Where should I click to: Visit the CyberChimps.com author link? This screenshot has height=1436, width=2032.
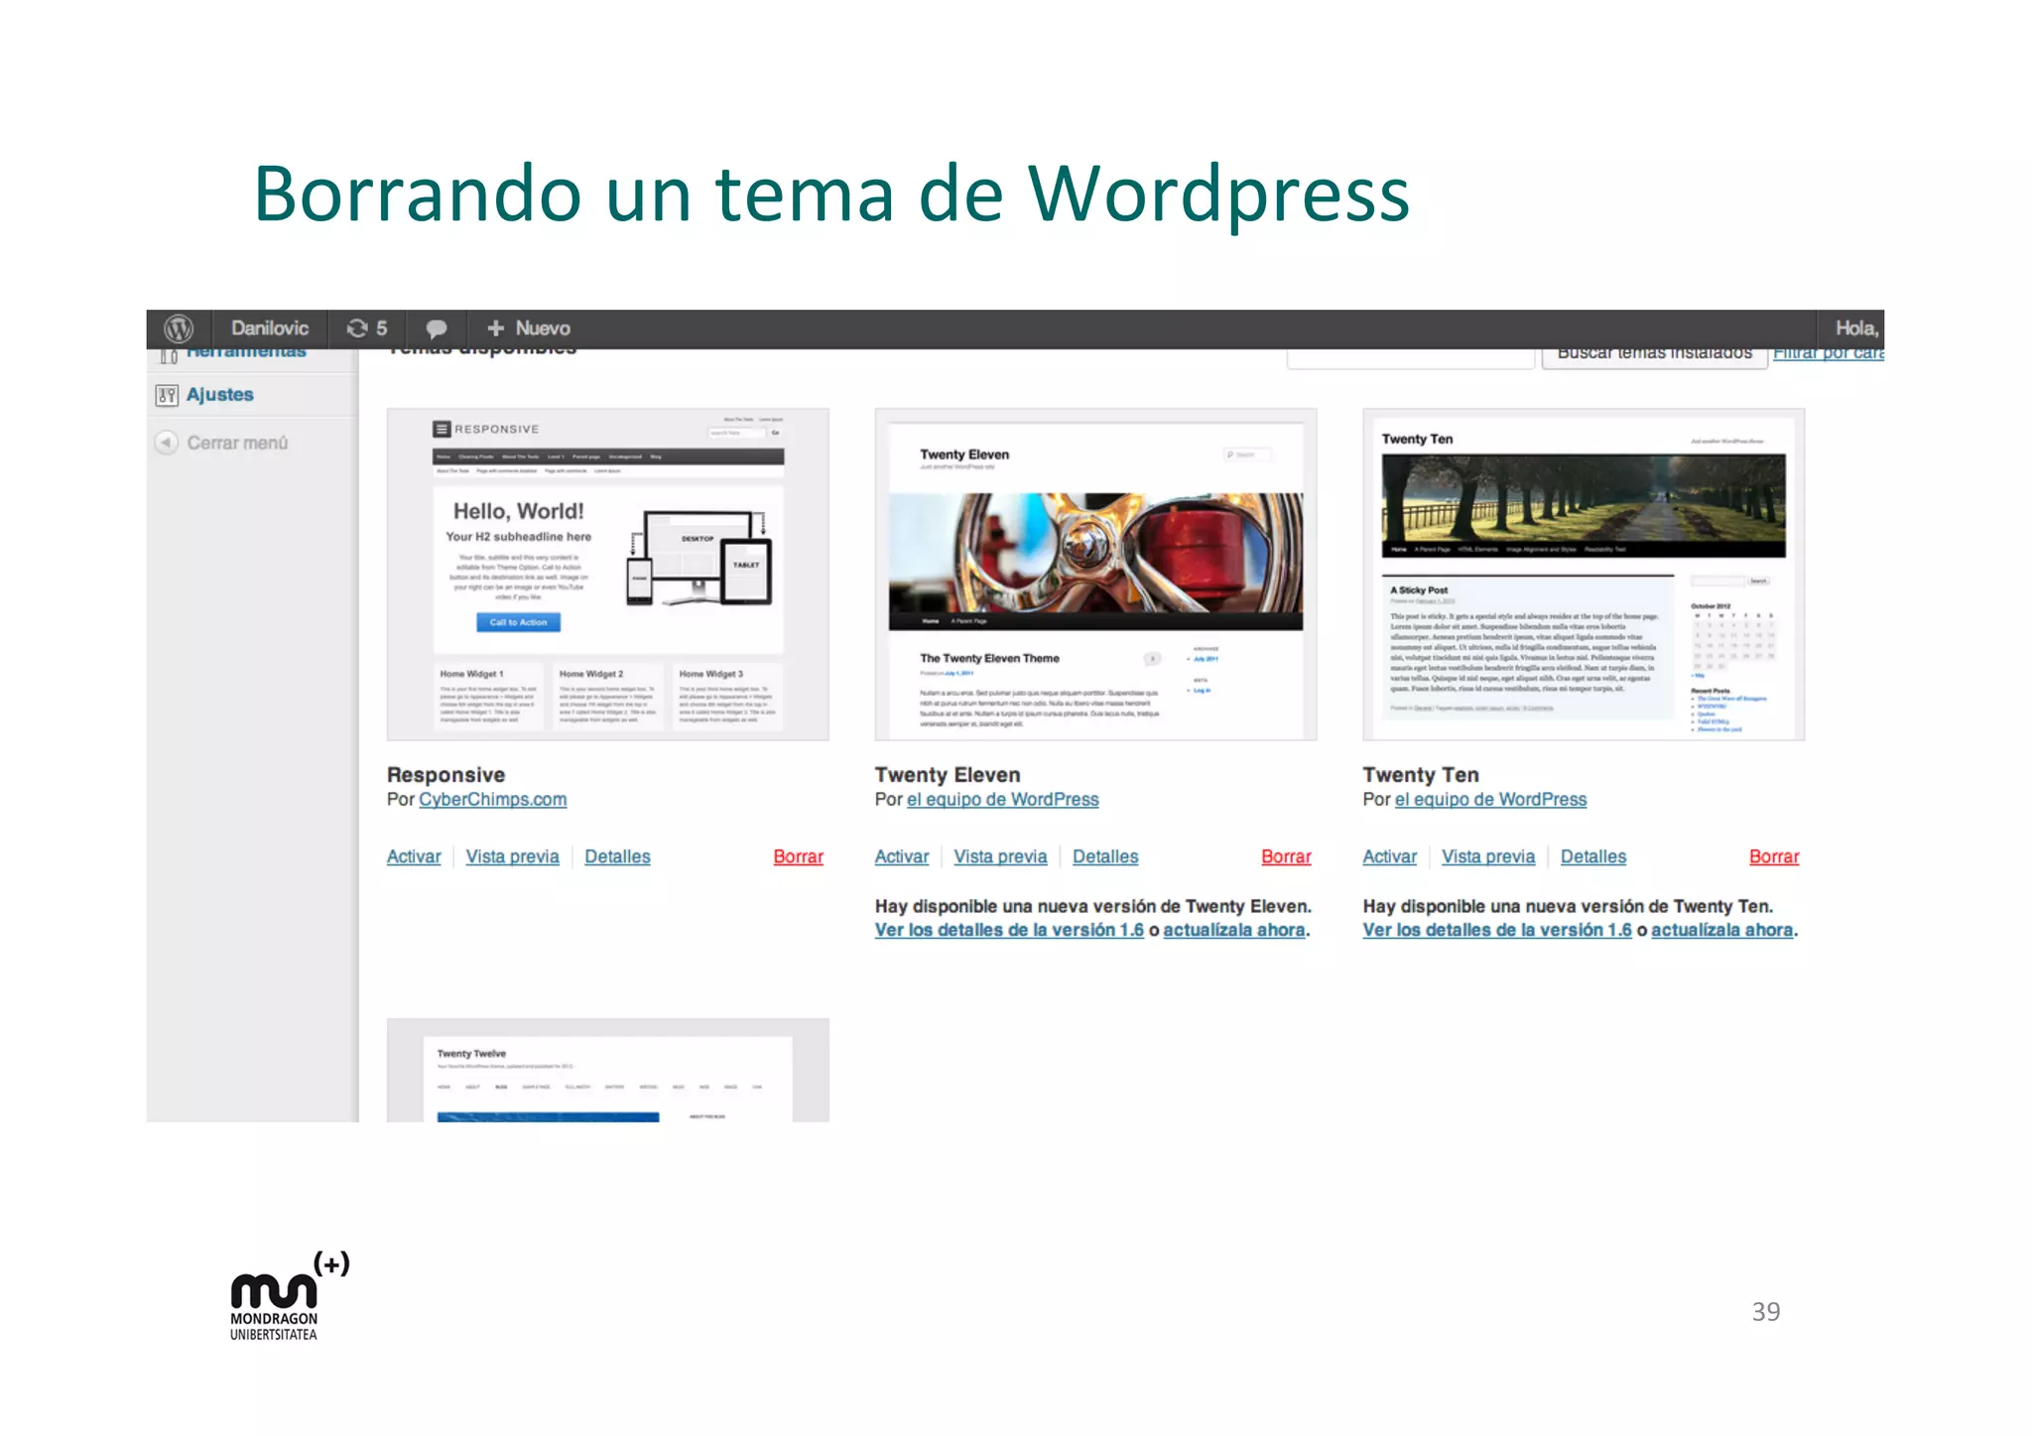coord(492,800)
